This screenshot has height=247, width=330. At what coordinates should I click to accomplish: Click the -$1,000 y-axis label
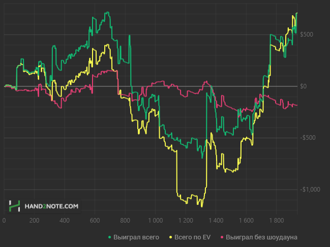tap(310, 190)
